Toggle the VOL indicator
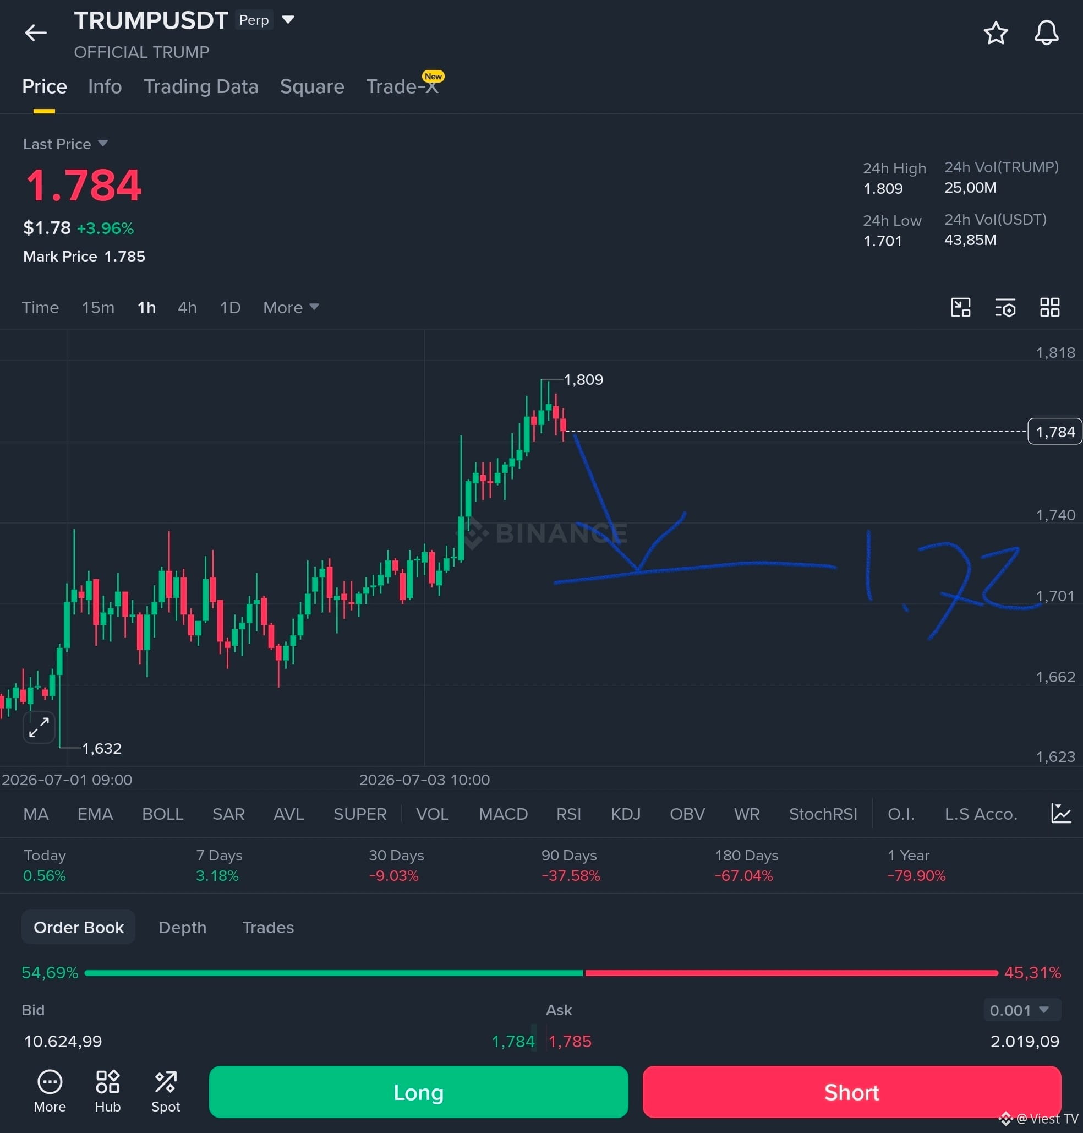This screenshot has width=1083, height=1133. (x=433, y=814)
